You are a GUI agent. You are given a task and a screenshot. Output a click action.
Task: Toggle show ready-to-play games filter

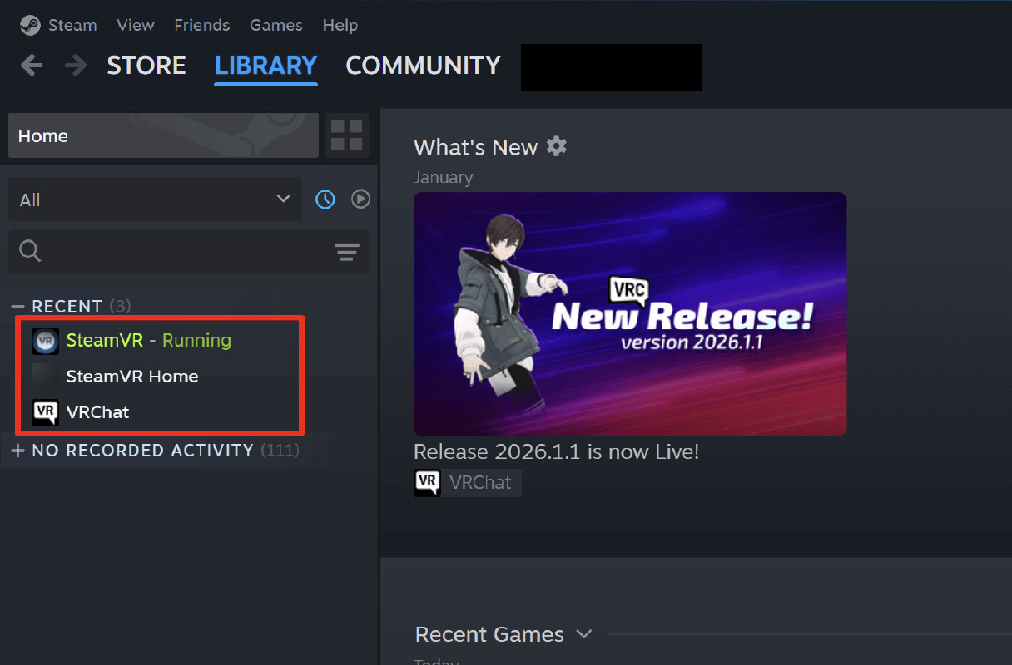(360, 199)
